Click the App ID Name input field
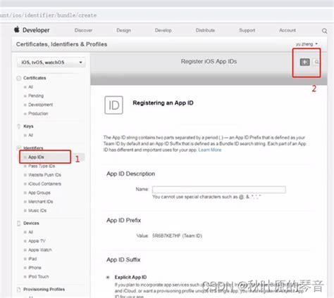The image size is (334, 298). [219, 190]
